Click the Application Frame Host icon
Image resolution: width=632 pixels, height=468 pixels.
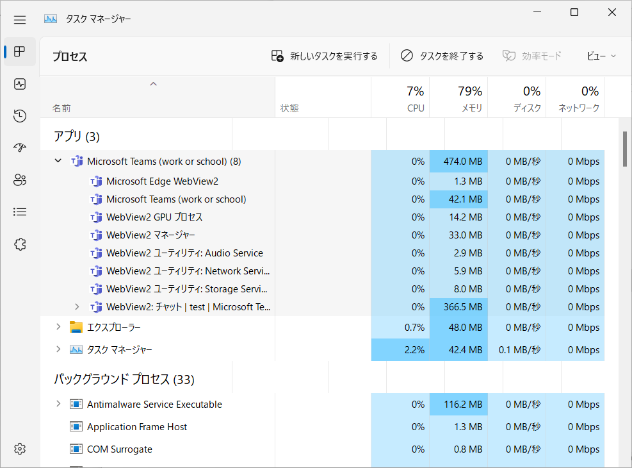(76, 427)
